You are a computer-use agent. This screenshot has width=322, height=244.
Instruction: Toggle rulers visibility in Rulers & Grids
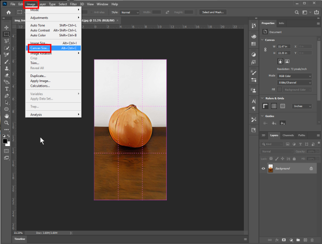pyautogui.click(x=265, y=106)
